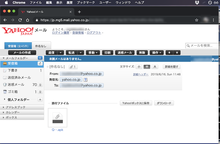Click the inbox refresh icon
The image size is (220, 144).
[x=40, y=64]
